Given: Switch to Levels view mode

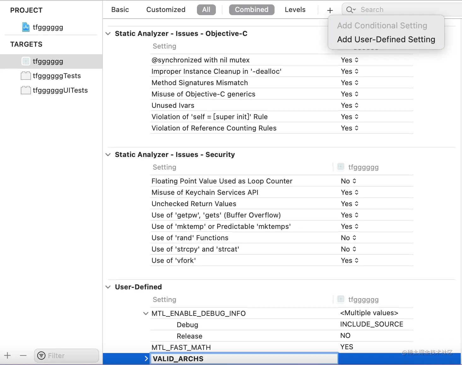Looking at the screenshot, I should click(295, 10).
